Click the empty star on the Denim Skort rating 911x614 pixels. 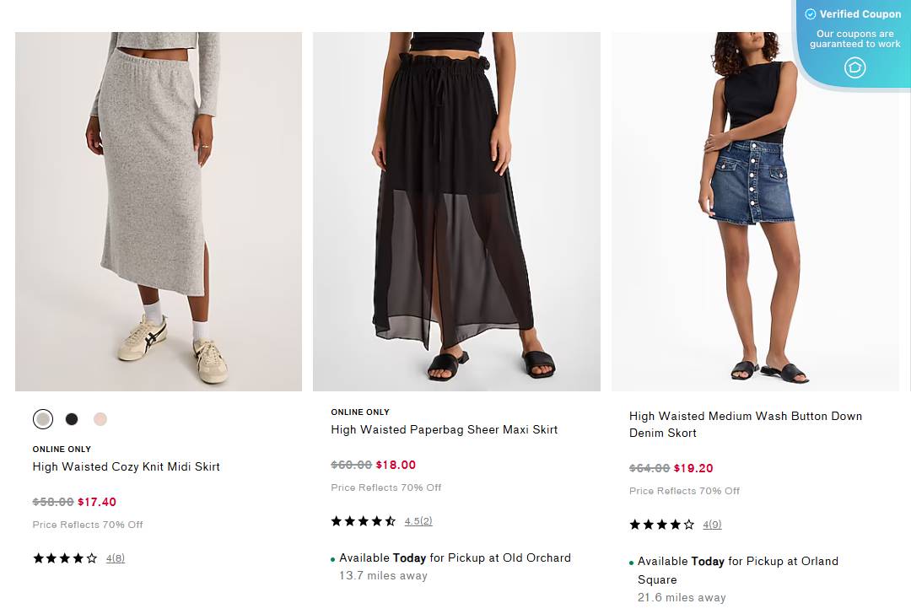coord(688,524)
